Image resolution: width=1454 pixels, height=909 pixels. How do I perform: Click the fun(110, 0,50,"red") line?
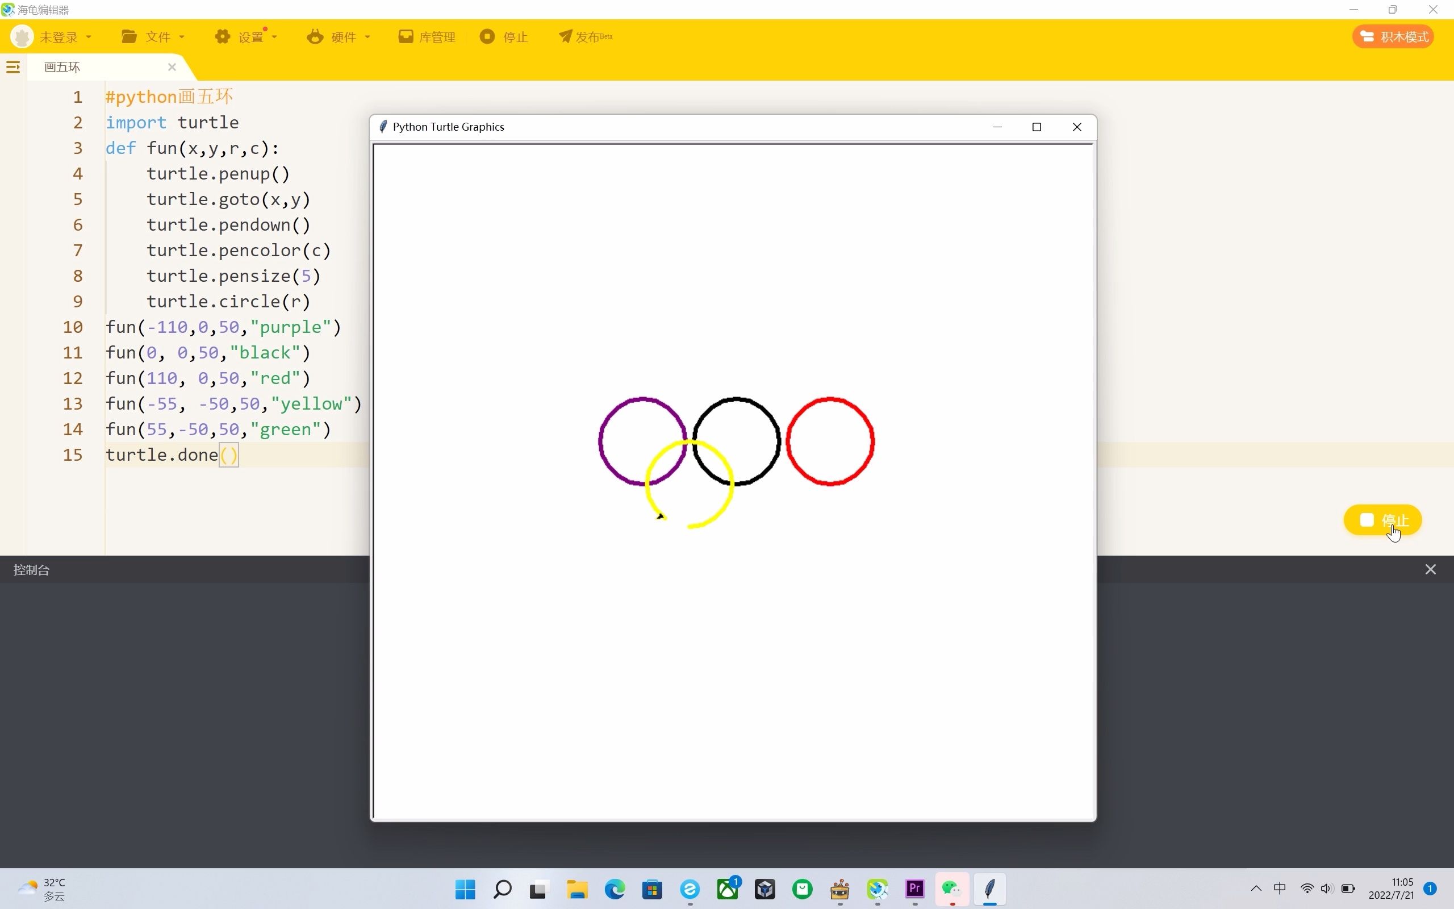coord(208,378)
